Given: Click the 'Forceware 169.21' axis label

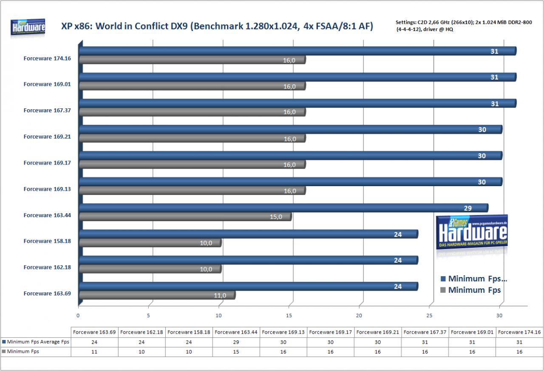Looking at the screenshot, I should click(x=47, y=137).
